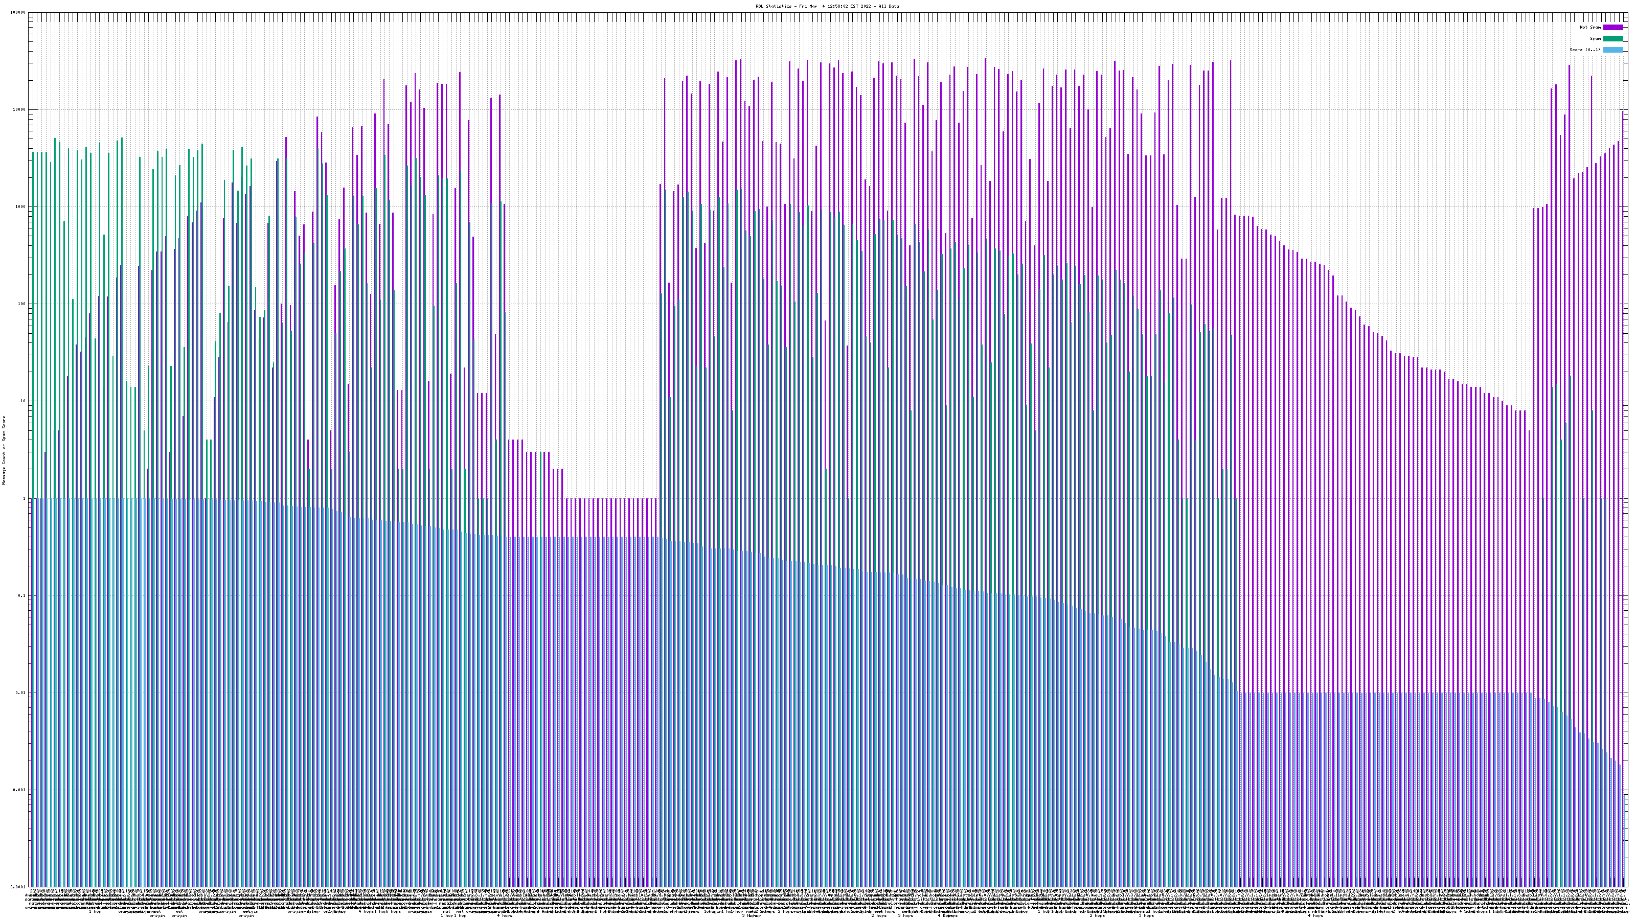Click the '1 hop' x-axis label at far left
The width and height of the screenshot is (1636, 920).
point(95,912)
